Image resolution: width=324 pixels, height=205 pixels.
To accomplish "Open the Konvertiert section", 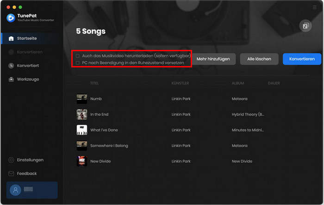I will point(28,66).
